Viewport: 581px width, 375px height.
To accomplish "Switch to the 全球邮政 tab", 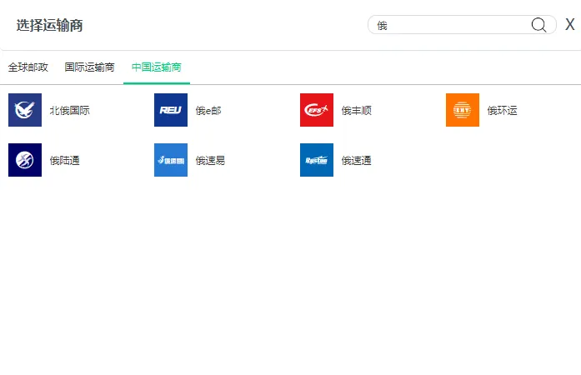I will tap(28, 67).
